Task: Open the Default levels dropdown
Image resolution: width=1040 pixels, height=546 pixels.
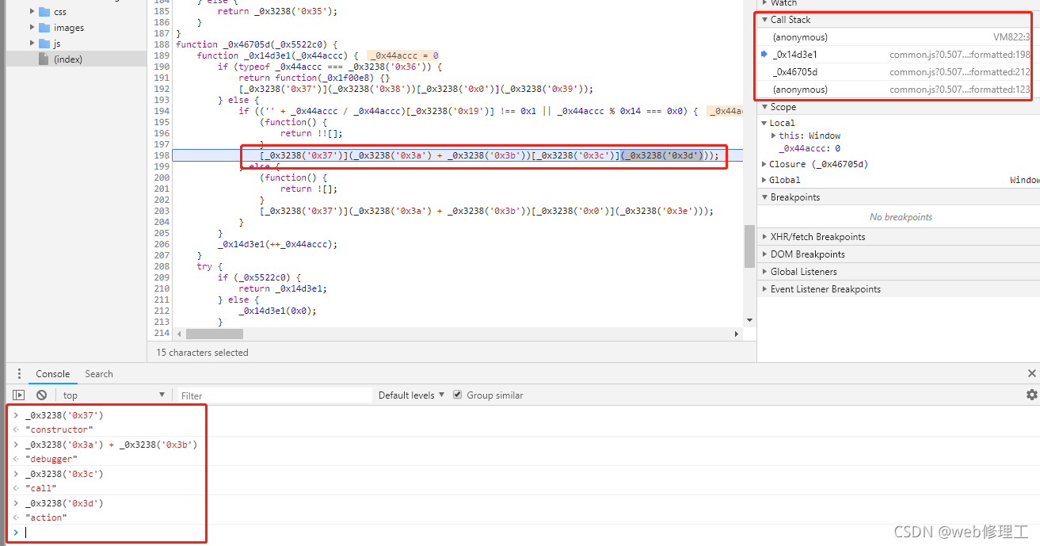Action: tap(411, 395)
